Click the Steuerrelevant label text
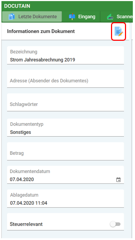The image size is (135, 240). (x=26, y=224)
